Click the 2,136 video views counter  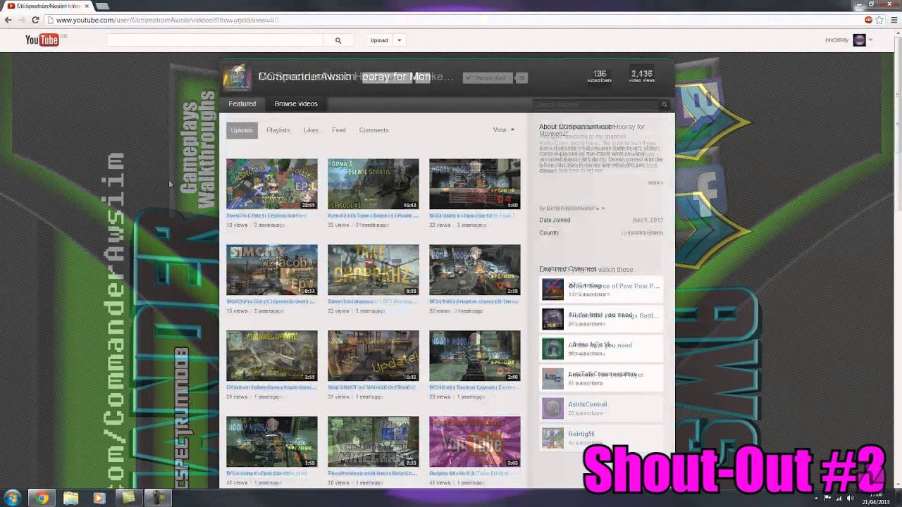641,76
